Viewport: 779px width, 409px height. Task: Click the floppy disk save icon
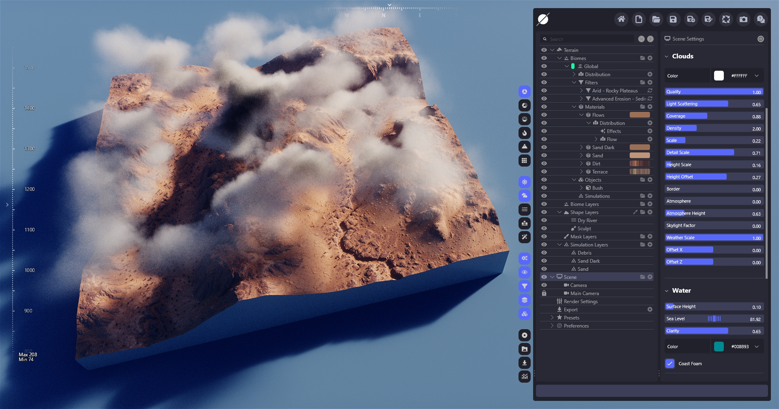(673, 19)
